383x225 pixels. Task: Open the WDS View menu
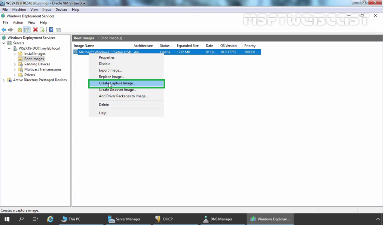click(x=31, y=22)
